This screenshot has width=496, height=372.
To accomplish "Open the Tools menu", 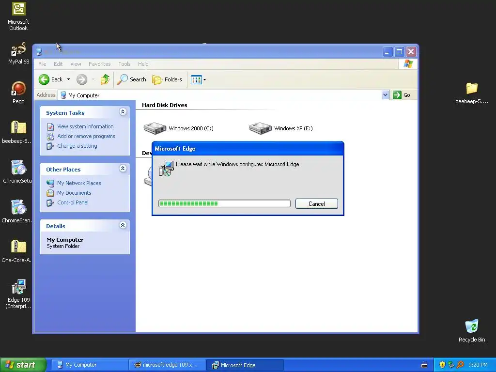I will (x=124, y=64).
